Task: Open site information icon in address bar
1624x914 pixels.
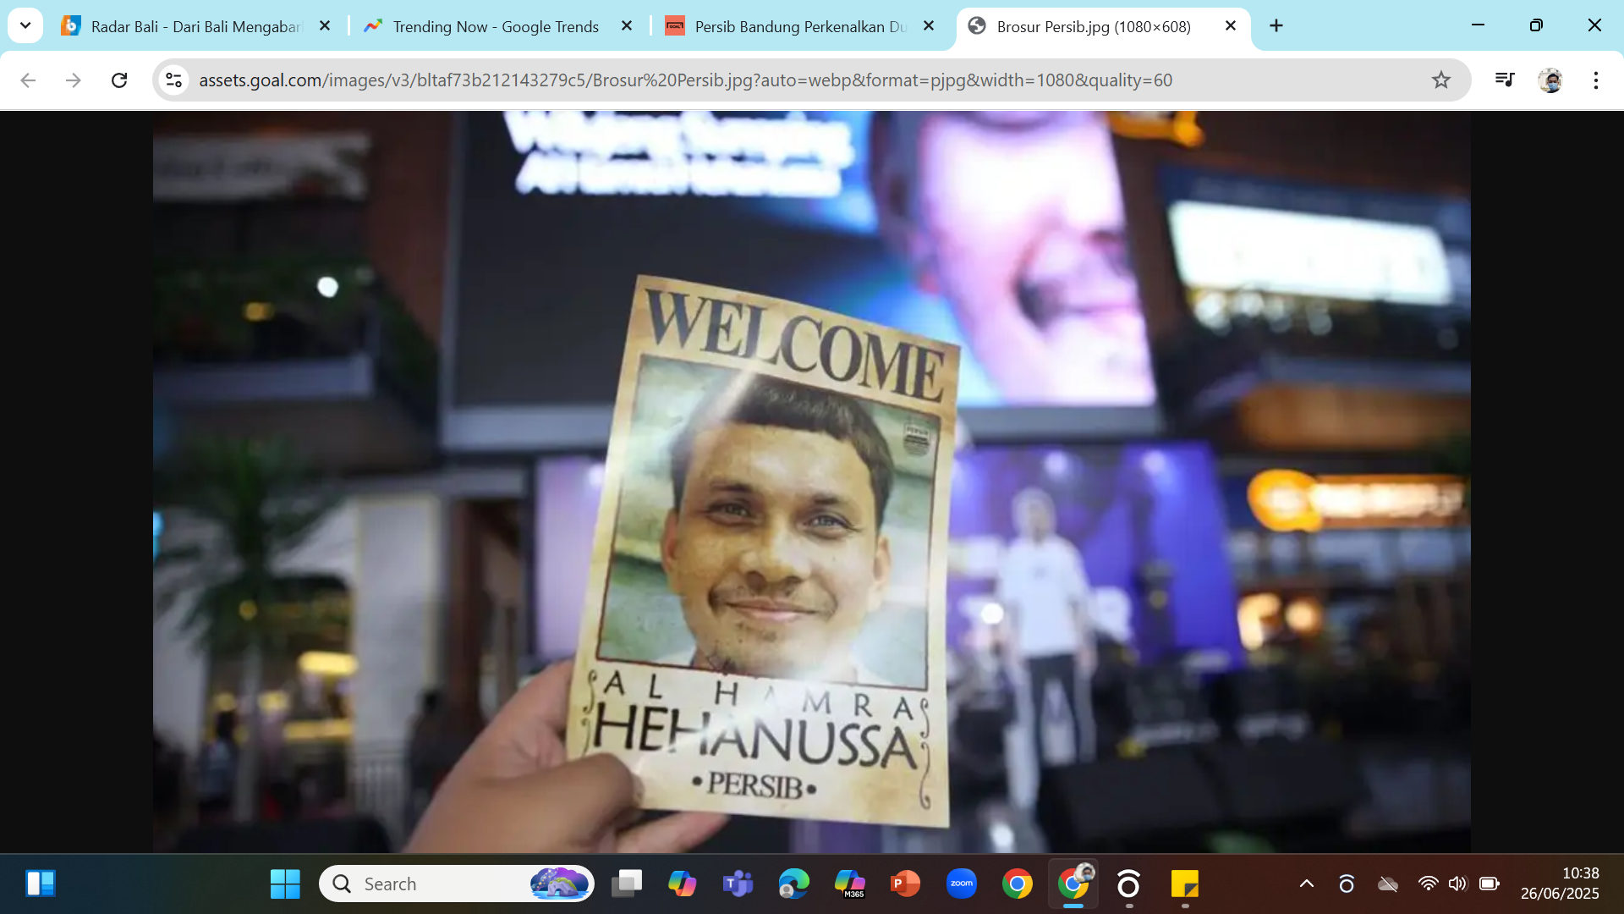Action: (x=173, y=80)
